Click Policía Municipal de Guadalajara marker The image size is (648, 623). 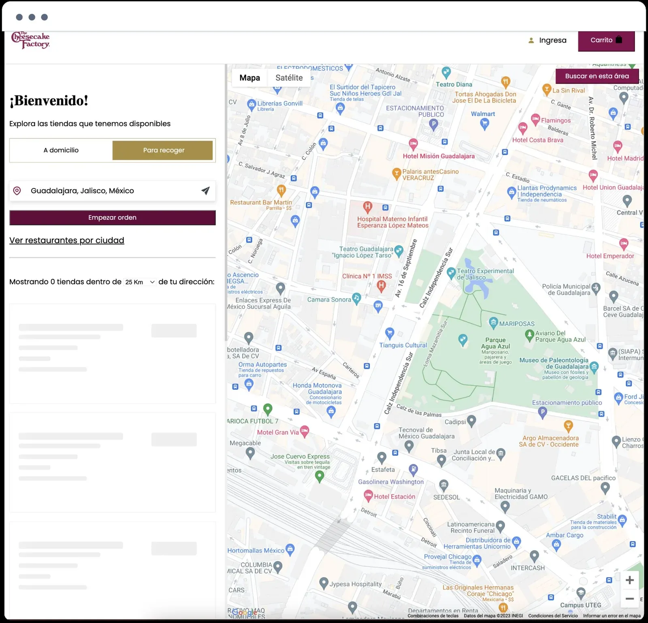pos(595,288)
